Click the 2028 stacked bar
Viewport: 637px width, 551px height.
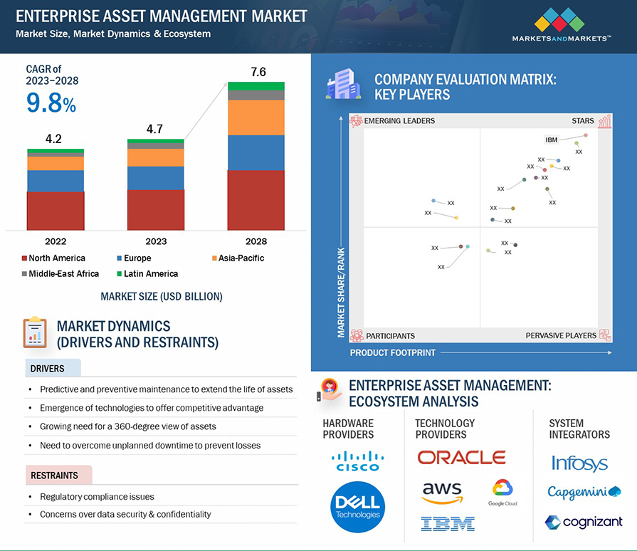tap(256, 156)
